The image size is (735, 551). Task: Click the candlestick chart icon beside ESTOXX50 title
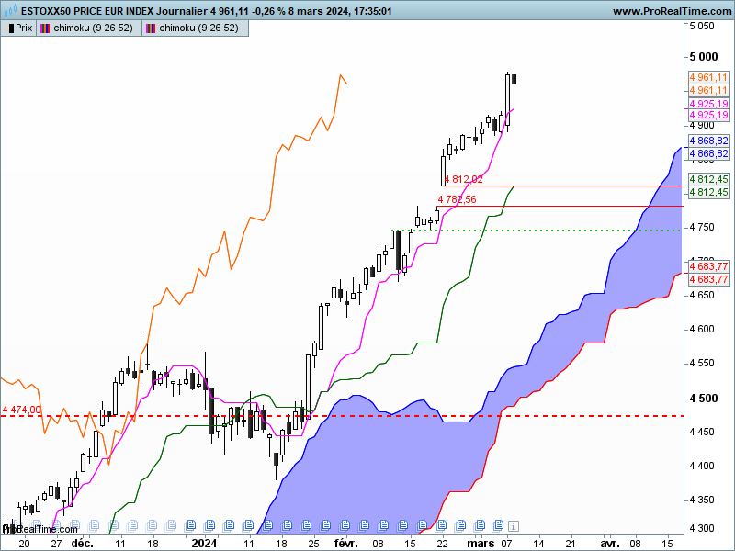pos(10,10)
